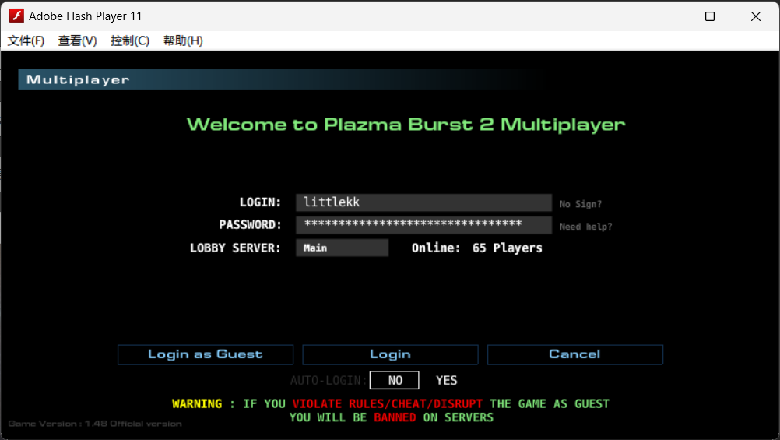Focus the PASSWORD input field

[x=423, y=225]
